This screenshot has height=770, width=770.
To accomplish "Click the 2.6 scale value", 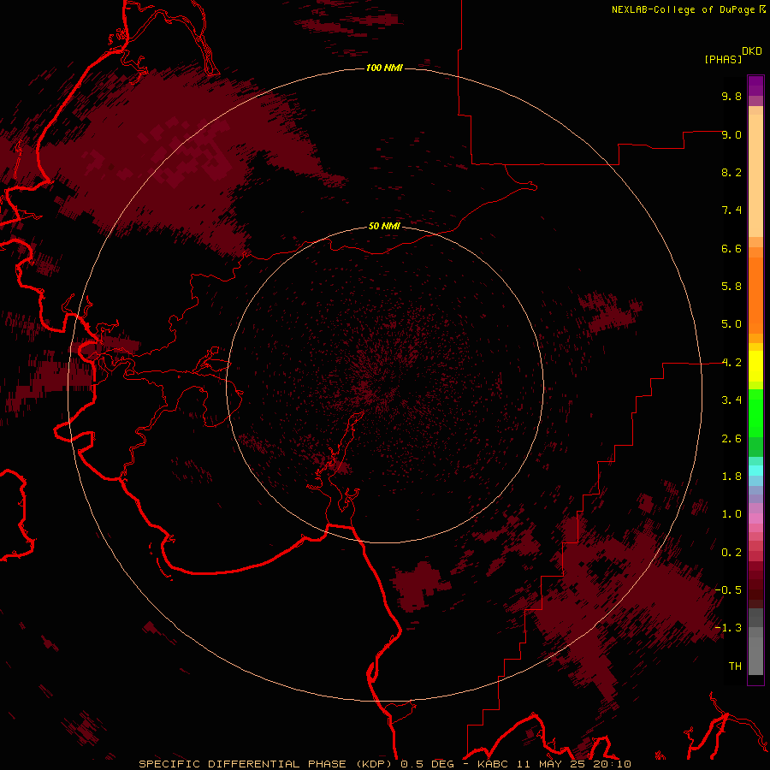I will [x=731, y=439].
